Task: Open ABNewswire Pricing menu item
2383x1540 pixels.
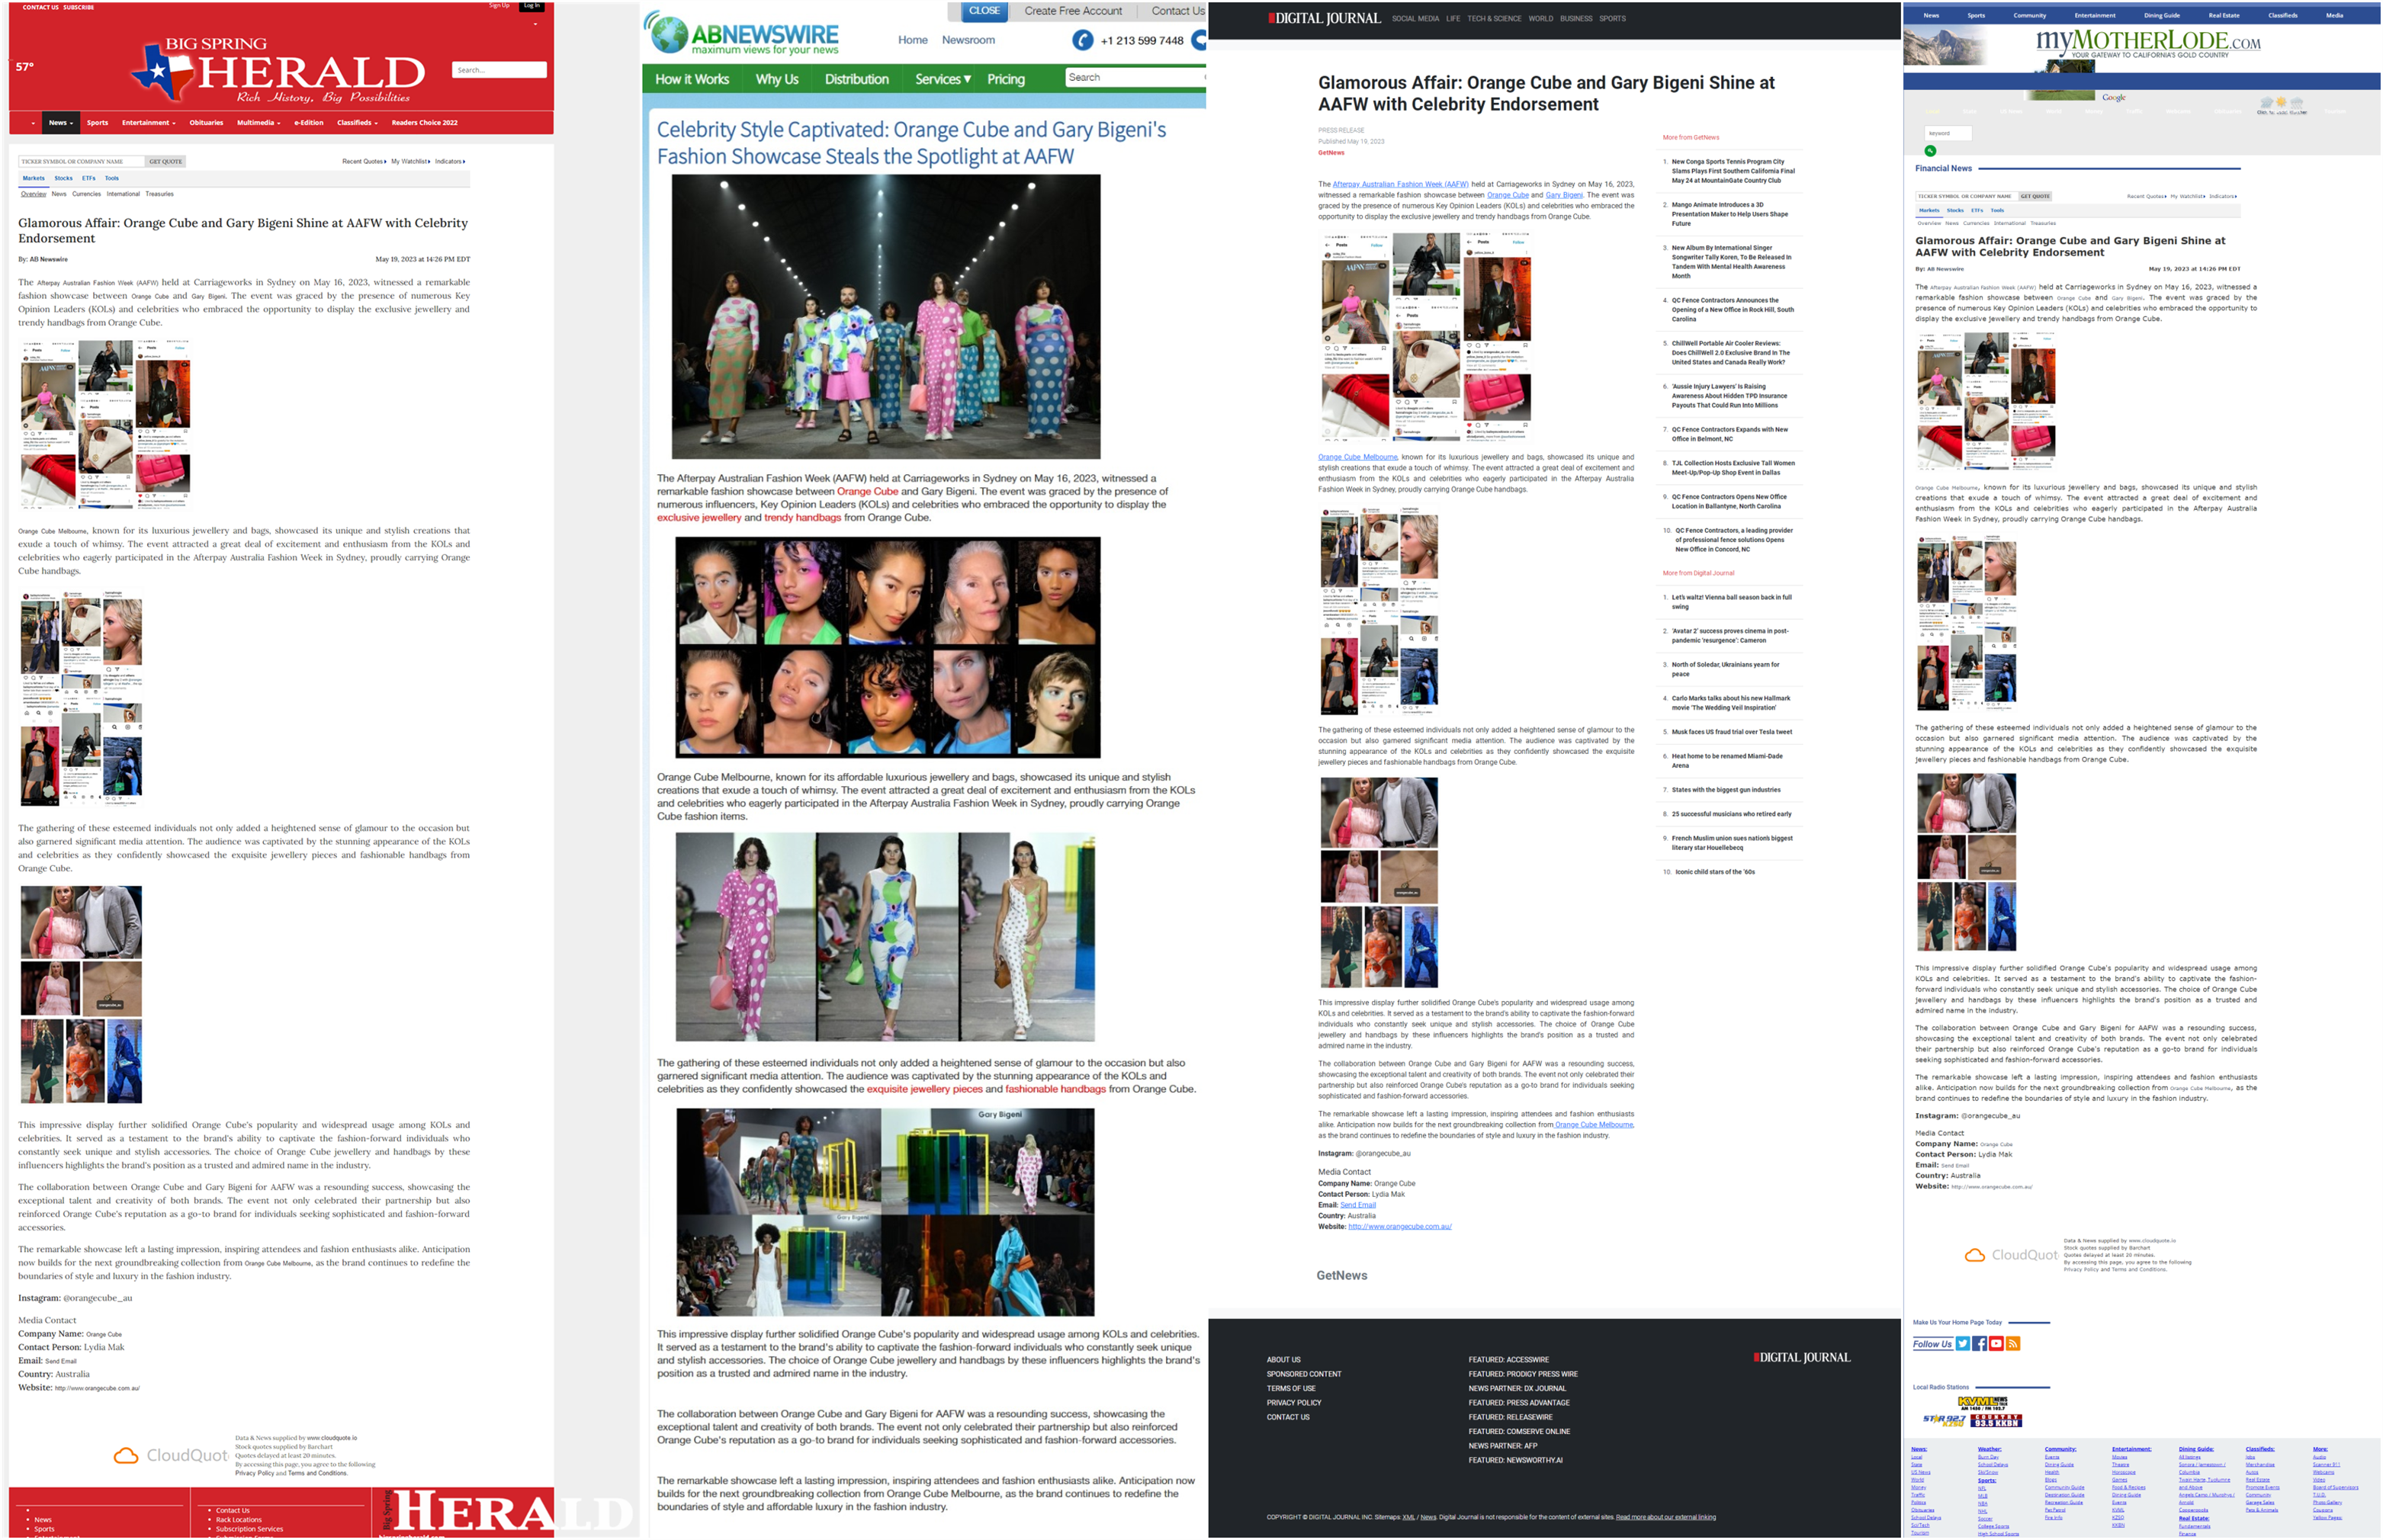Action: pyautogui.click(x=1006, y=79)
